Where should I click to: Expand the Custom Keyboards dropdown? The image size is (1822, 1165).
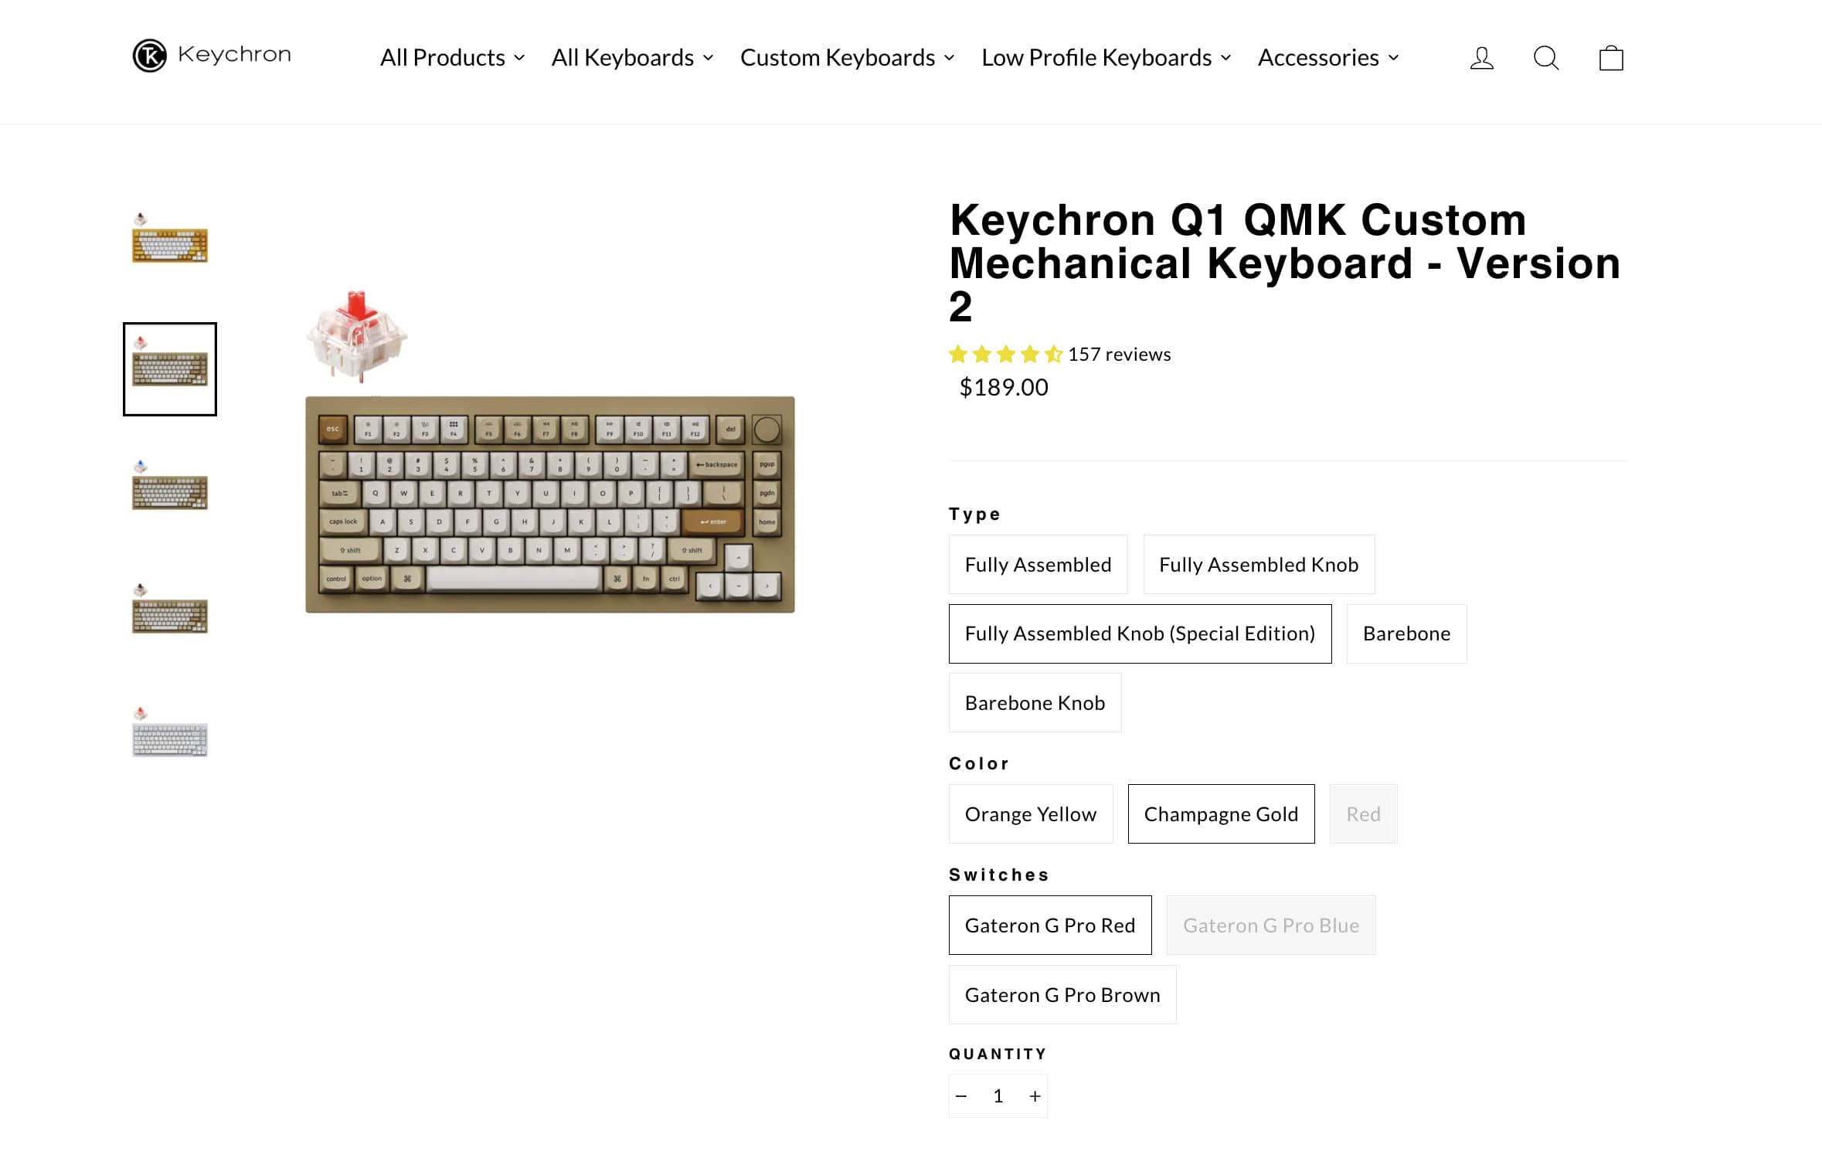click(x=847, y=58)
